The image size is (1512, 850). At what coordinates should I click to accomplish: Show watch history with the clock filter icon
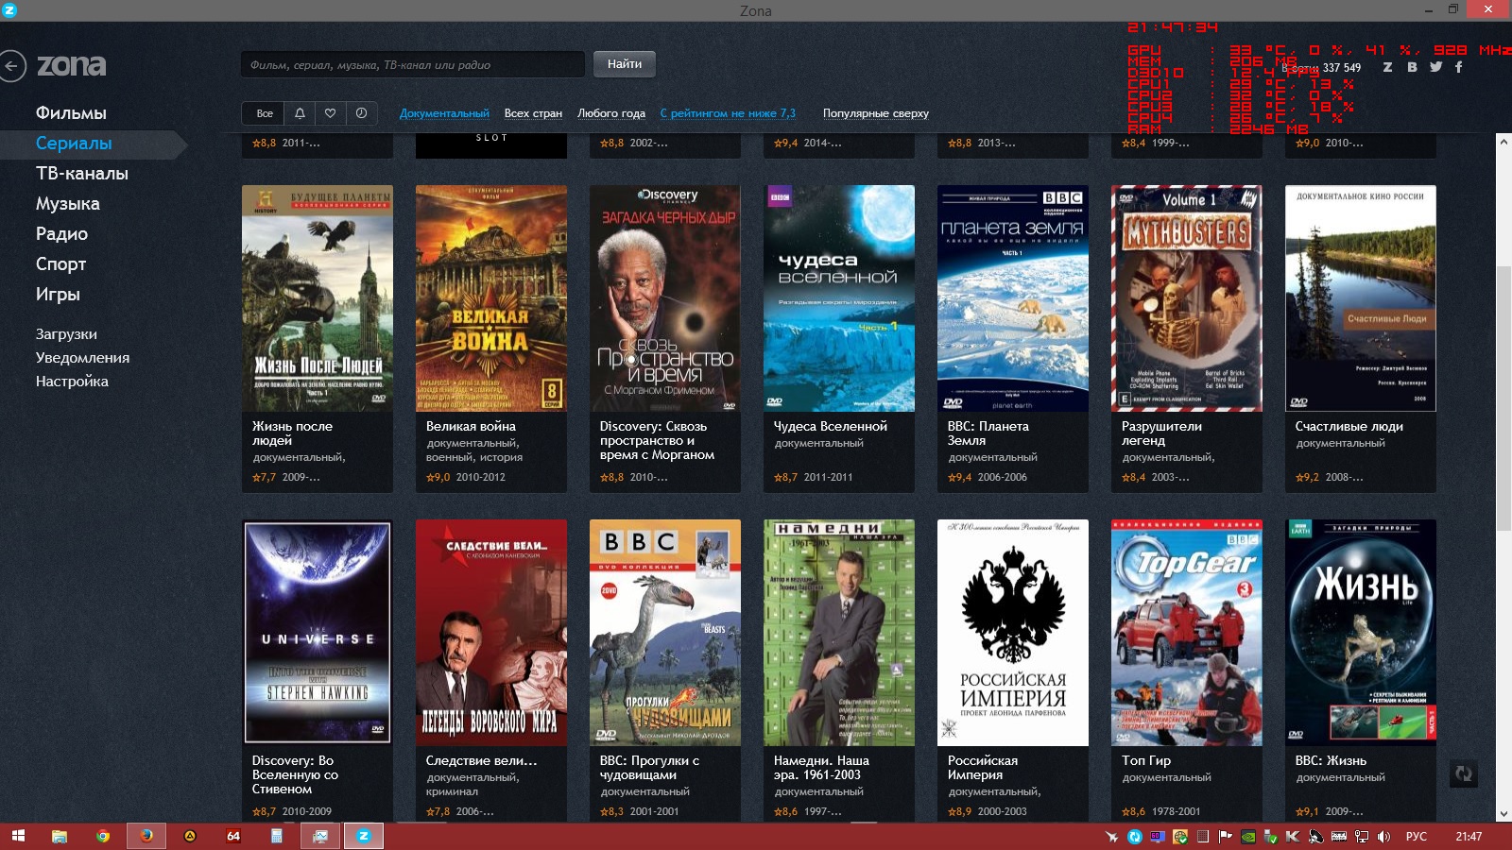tap(361, 113)
